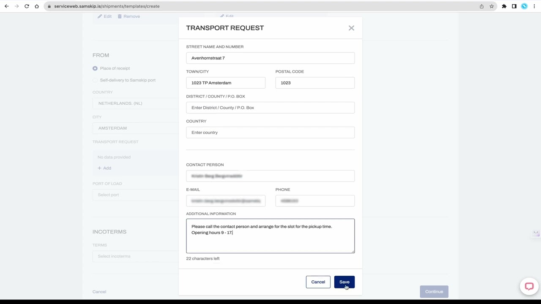
Task: Click the browser address bar URL
Action: click(x=107, y=6)
